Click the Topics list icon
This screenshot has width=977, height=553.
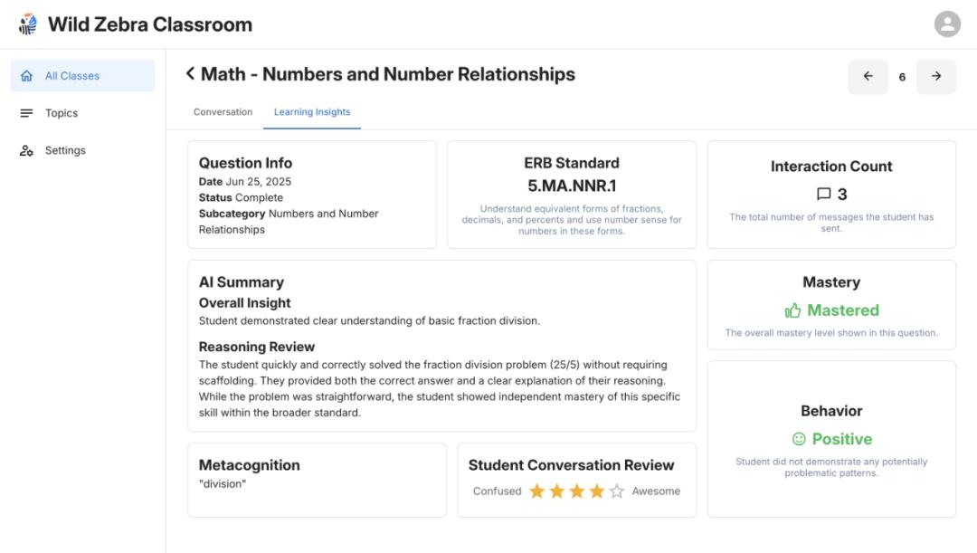tap(26, 113)
